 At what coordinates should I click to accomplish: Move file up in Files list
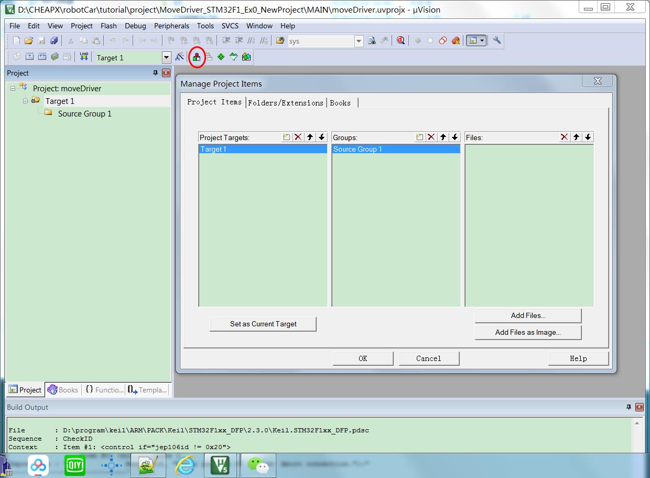577,137
